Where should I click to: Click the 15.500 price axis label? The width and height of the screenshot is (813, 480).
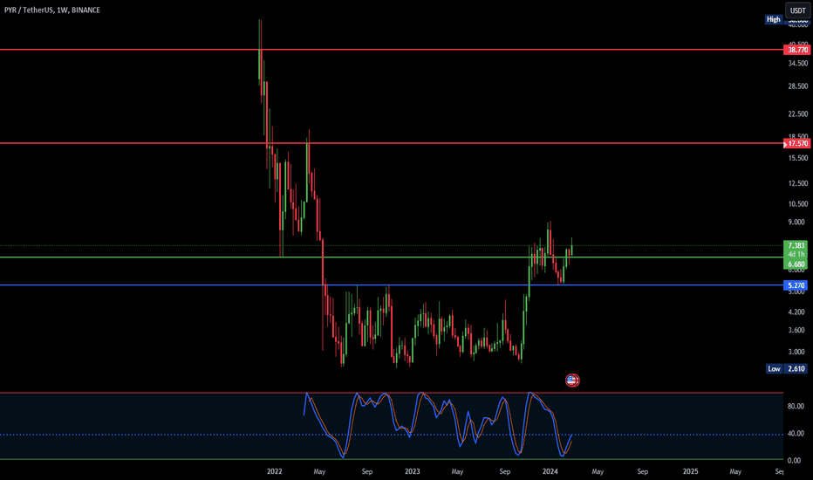click(797, 158)
